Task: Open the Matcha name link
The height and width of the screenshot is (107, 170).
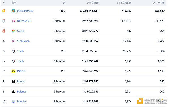Action: tap(22, 102)
